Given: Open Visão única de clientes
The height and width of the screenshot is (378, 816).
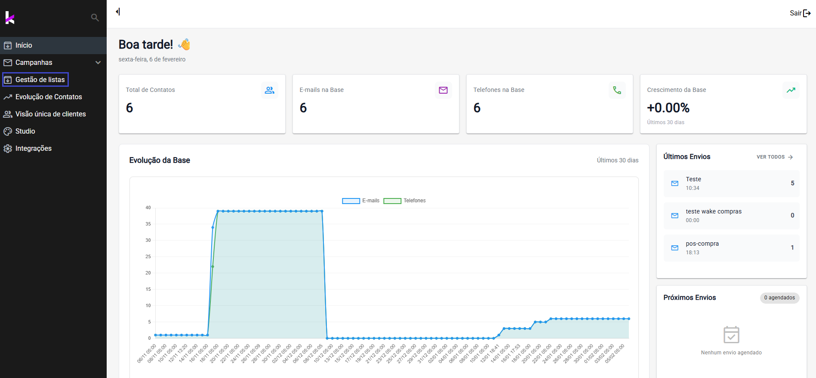Looking at the screenshot, I should pyautogui.click(x=50, y=114).
